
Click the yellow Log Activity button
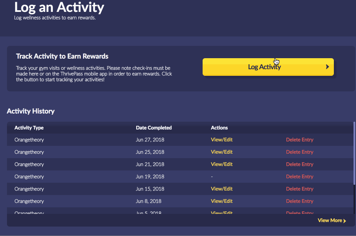[268, 67]
